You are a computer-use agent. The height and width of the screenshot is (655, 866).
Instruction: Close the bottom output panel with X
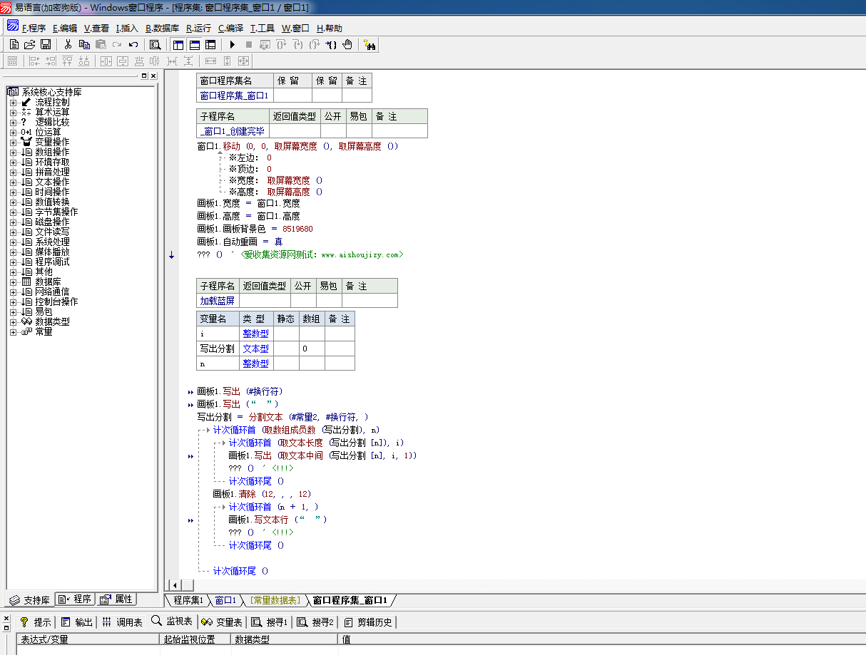click(6, 618)
